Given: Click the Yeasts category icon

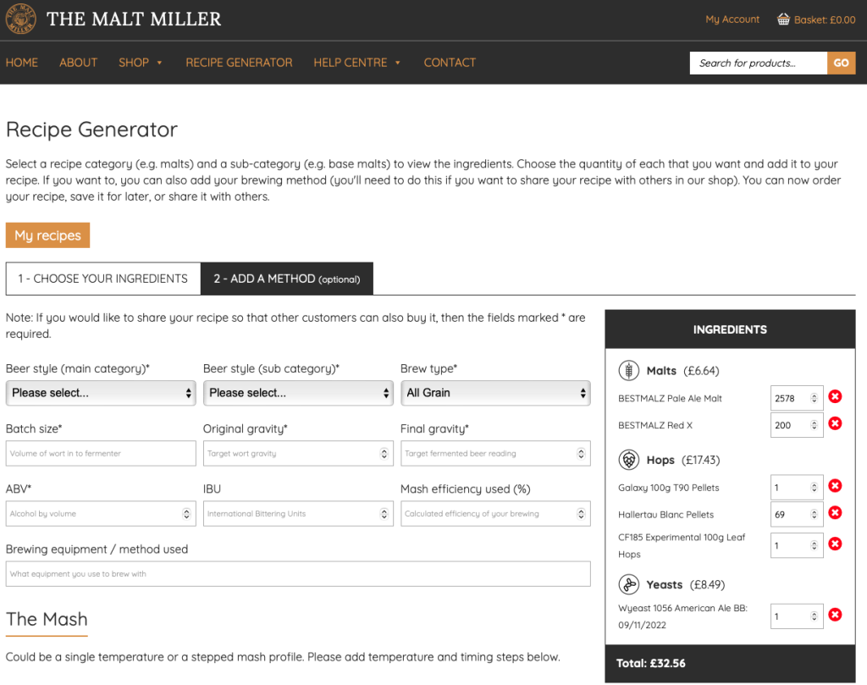Looking at the screenshot, I should click(x=629, y=584).
